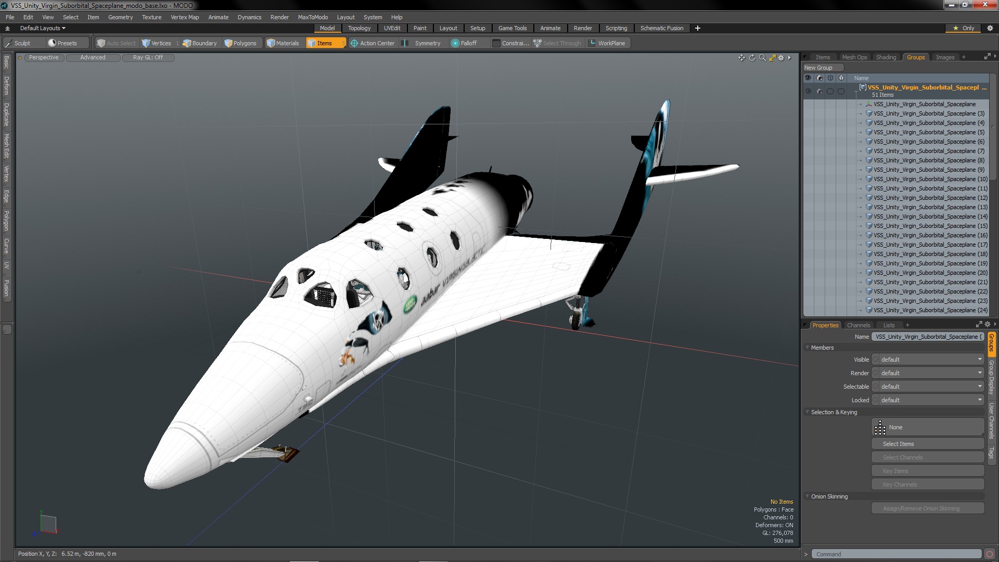The height and width of the screenshot is (562, 999).
Task: Click the viewport zoom magnifier icon
Action: click(x=762, y=58)
